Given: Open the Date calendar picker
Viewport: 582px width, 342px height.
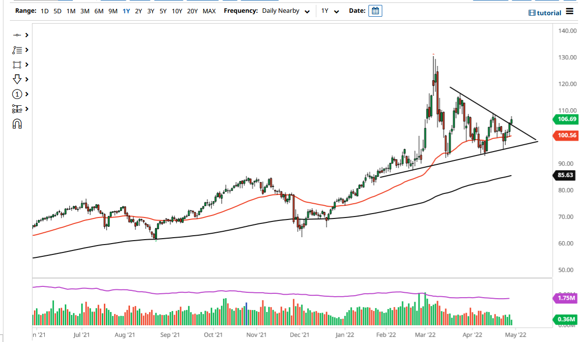Looking at the screenshot, I should pyautogui.click(x=375, y=10).
